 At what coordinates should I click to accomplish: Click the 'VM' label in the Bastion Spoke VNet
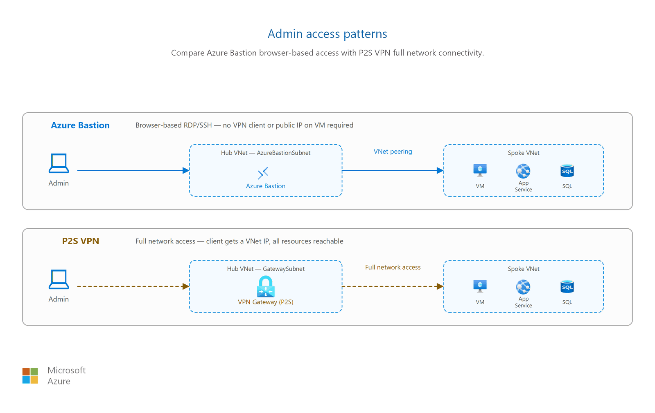point(480,186)
